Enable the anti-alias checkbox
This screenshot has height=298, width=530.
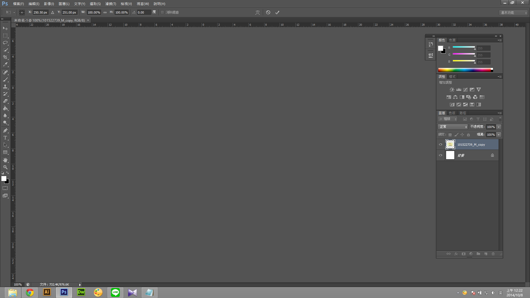point(162,12)
